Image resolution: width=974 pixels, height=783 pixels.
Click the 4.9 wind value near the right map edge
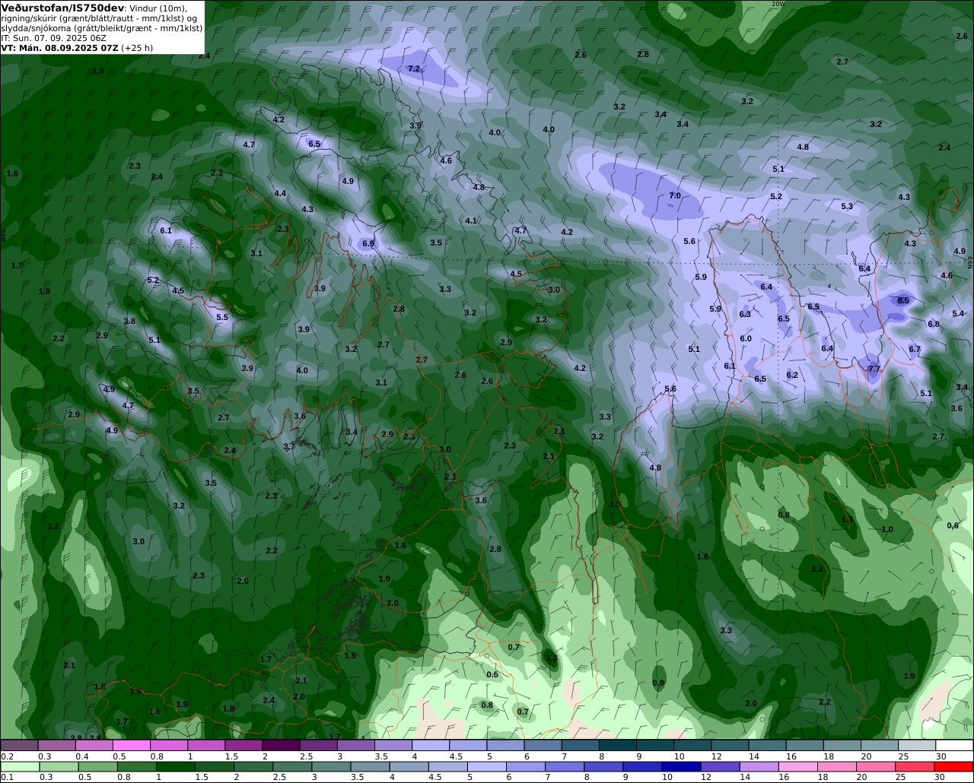pyautogui.click(x=960, y=251)
